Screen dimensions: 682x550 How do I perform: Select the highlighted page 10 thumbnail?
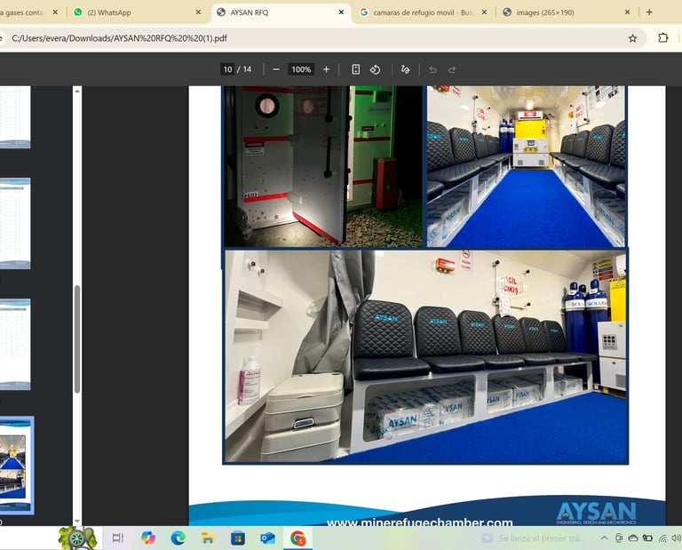point(16,466)
